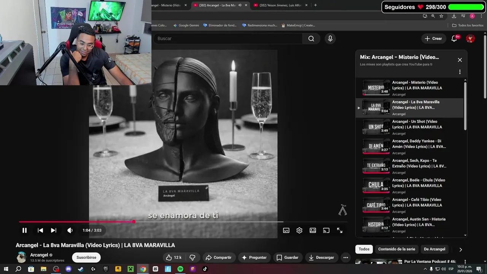Open MakeEmoji bookmark
Viewport: 487px width, 274px height.
click(x=298, y=25)
